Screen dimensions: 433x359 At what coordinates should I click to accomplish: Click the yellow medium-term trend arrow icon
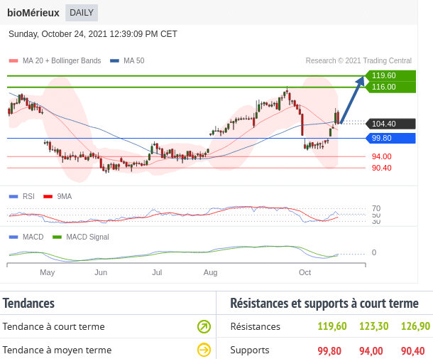[x=204, y=350]
